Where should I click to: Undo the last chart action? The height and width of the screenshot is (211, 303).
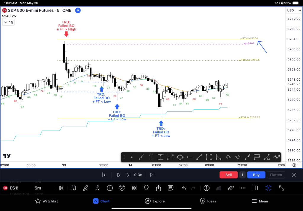pos(184,188)
